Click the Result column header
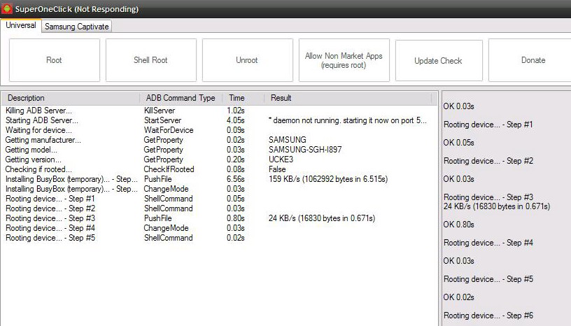 point(348,98)
